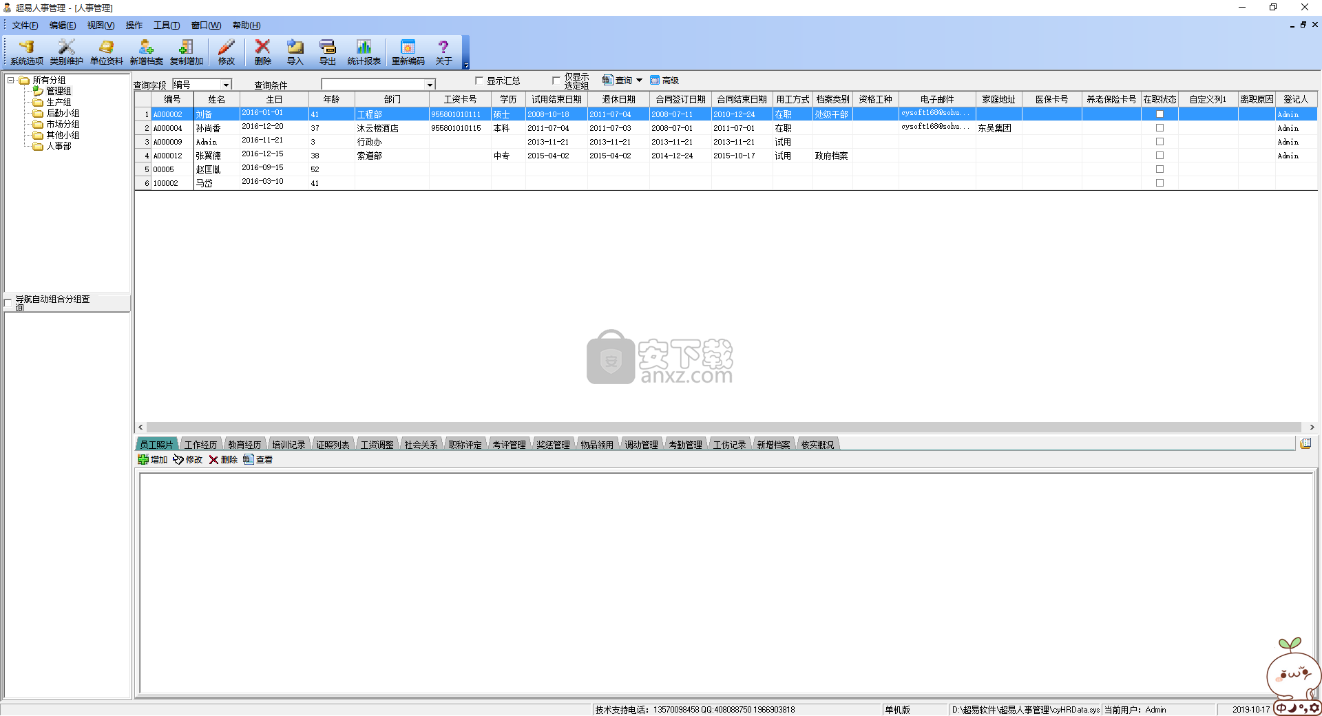Open 查询条件 combo box dropdown
This screenshot has height=716, width=1322.
(x=430, y=85)
